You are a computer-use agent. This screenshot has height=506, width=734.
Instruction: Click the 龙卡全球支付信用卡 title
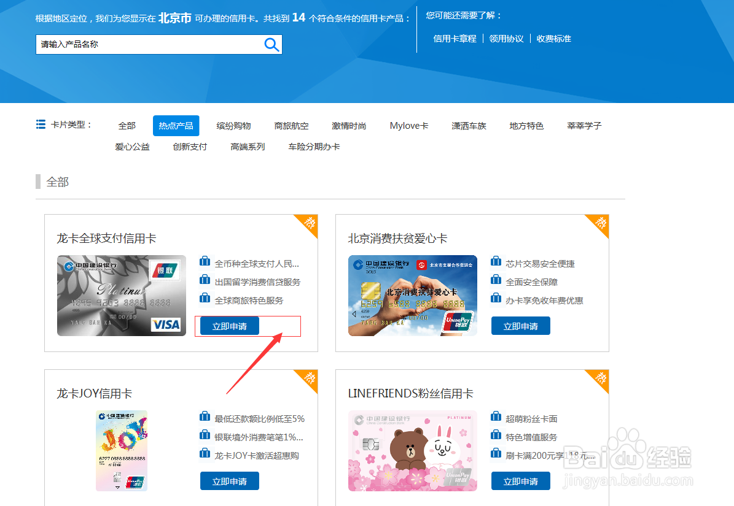(106, 239)
